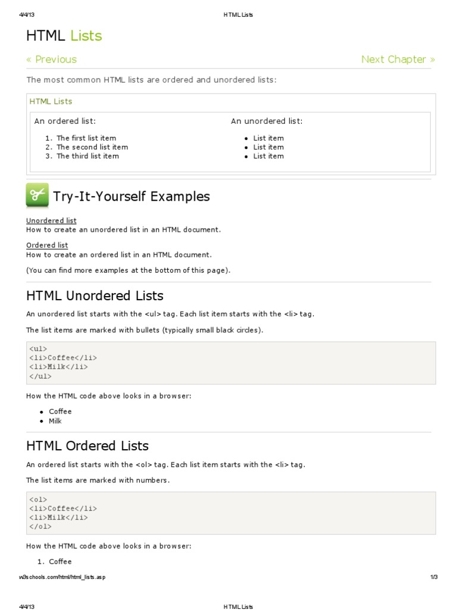Click the bulleted Milk item in browser output
The width and height of the screenshot is (457, 610).
coord(55,421)
